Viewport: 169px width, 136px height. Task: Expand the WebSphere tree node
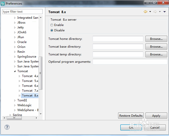click(15, 110)
